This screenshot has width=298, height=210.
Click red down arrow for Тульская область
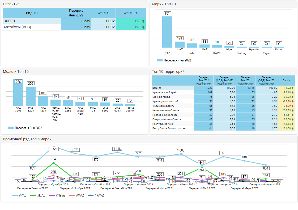[x=292, y=106]
